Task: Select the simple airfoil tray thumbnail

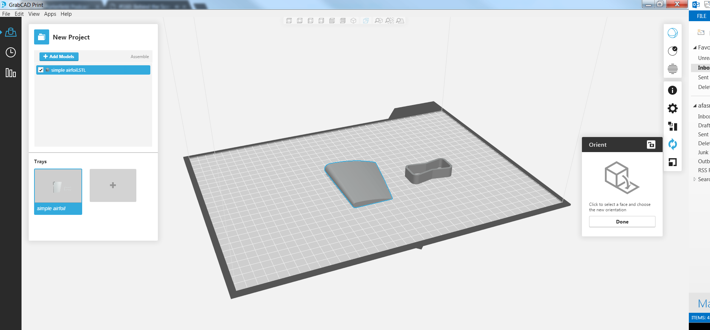Action: coord(58,186)
